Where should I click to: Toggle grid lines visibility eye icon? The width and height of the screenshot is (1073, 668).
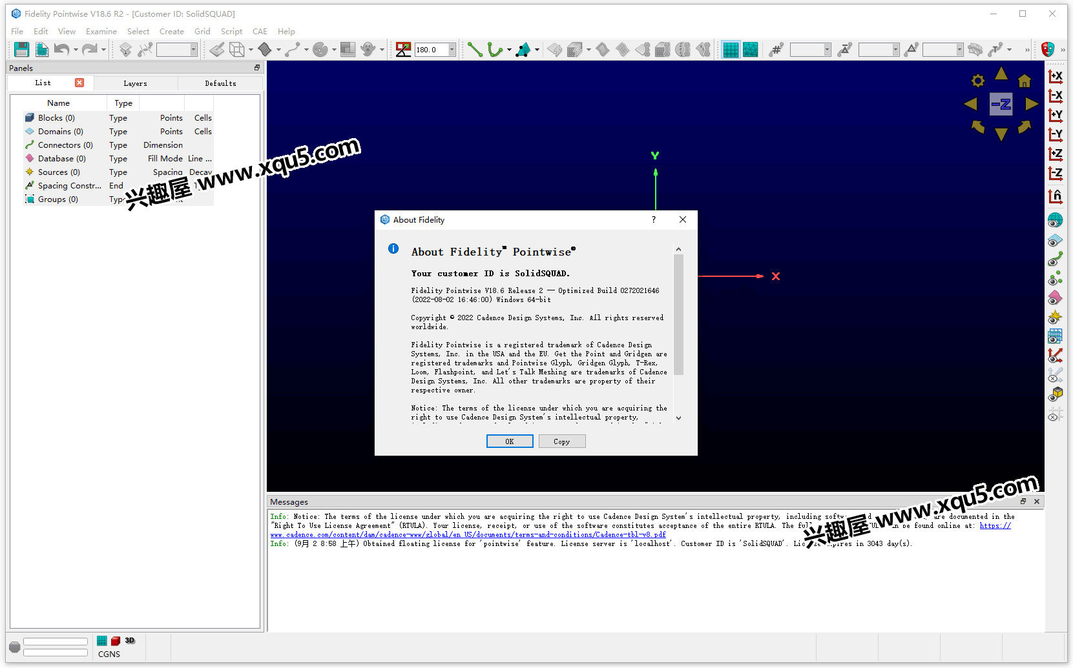click(1055, 336)
